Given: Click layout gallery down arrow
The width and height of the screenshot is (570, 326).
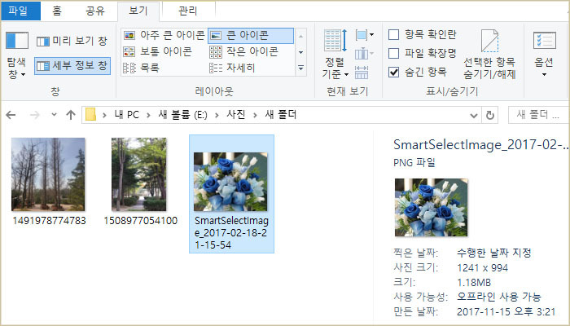Looking at the screenshot, I should 300,52.
